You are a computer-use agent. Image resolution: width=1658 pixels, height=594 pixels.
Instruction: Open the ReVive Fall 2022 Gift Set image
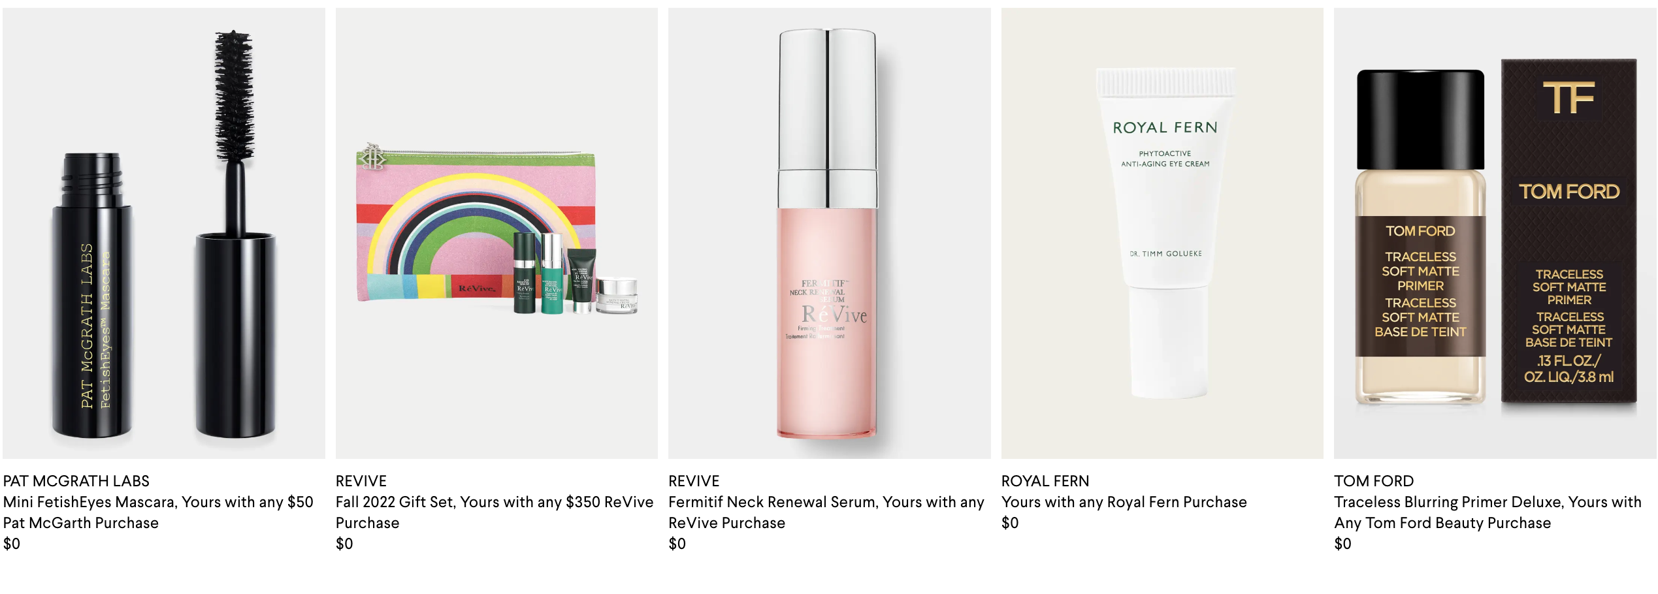[496, 233]
